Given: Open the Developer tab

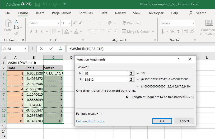Looking at the screenshot, I should coord(156,13).
